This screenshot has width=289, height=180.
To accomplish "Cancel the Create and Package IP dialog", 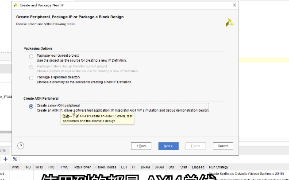I will pos(223,146).
